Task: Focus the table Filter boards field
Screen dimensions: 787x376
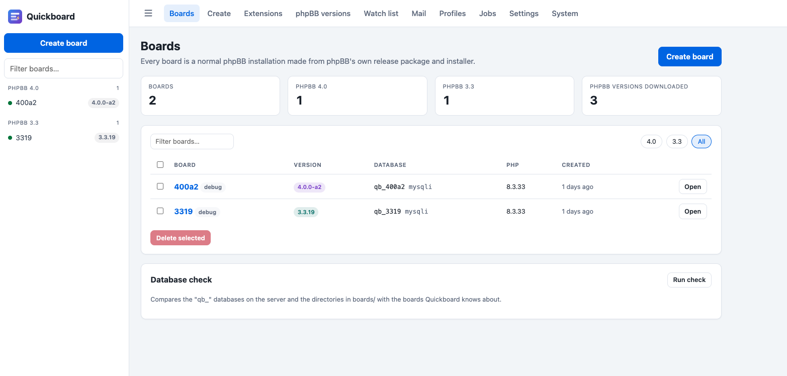Action: tap(192, 142)
